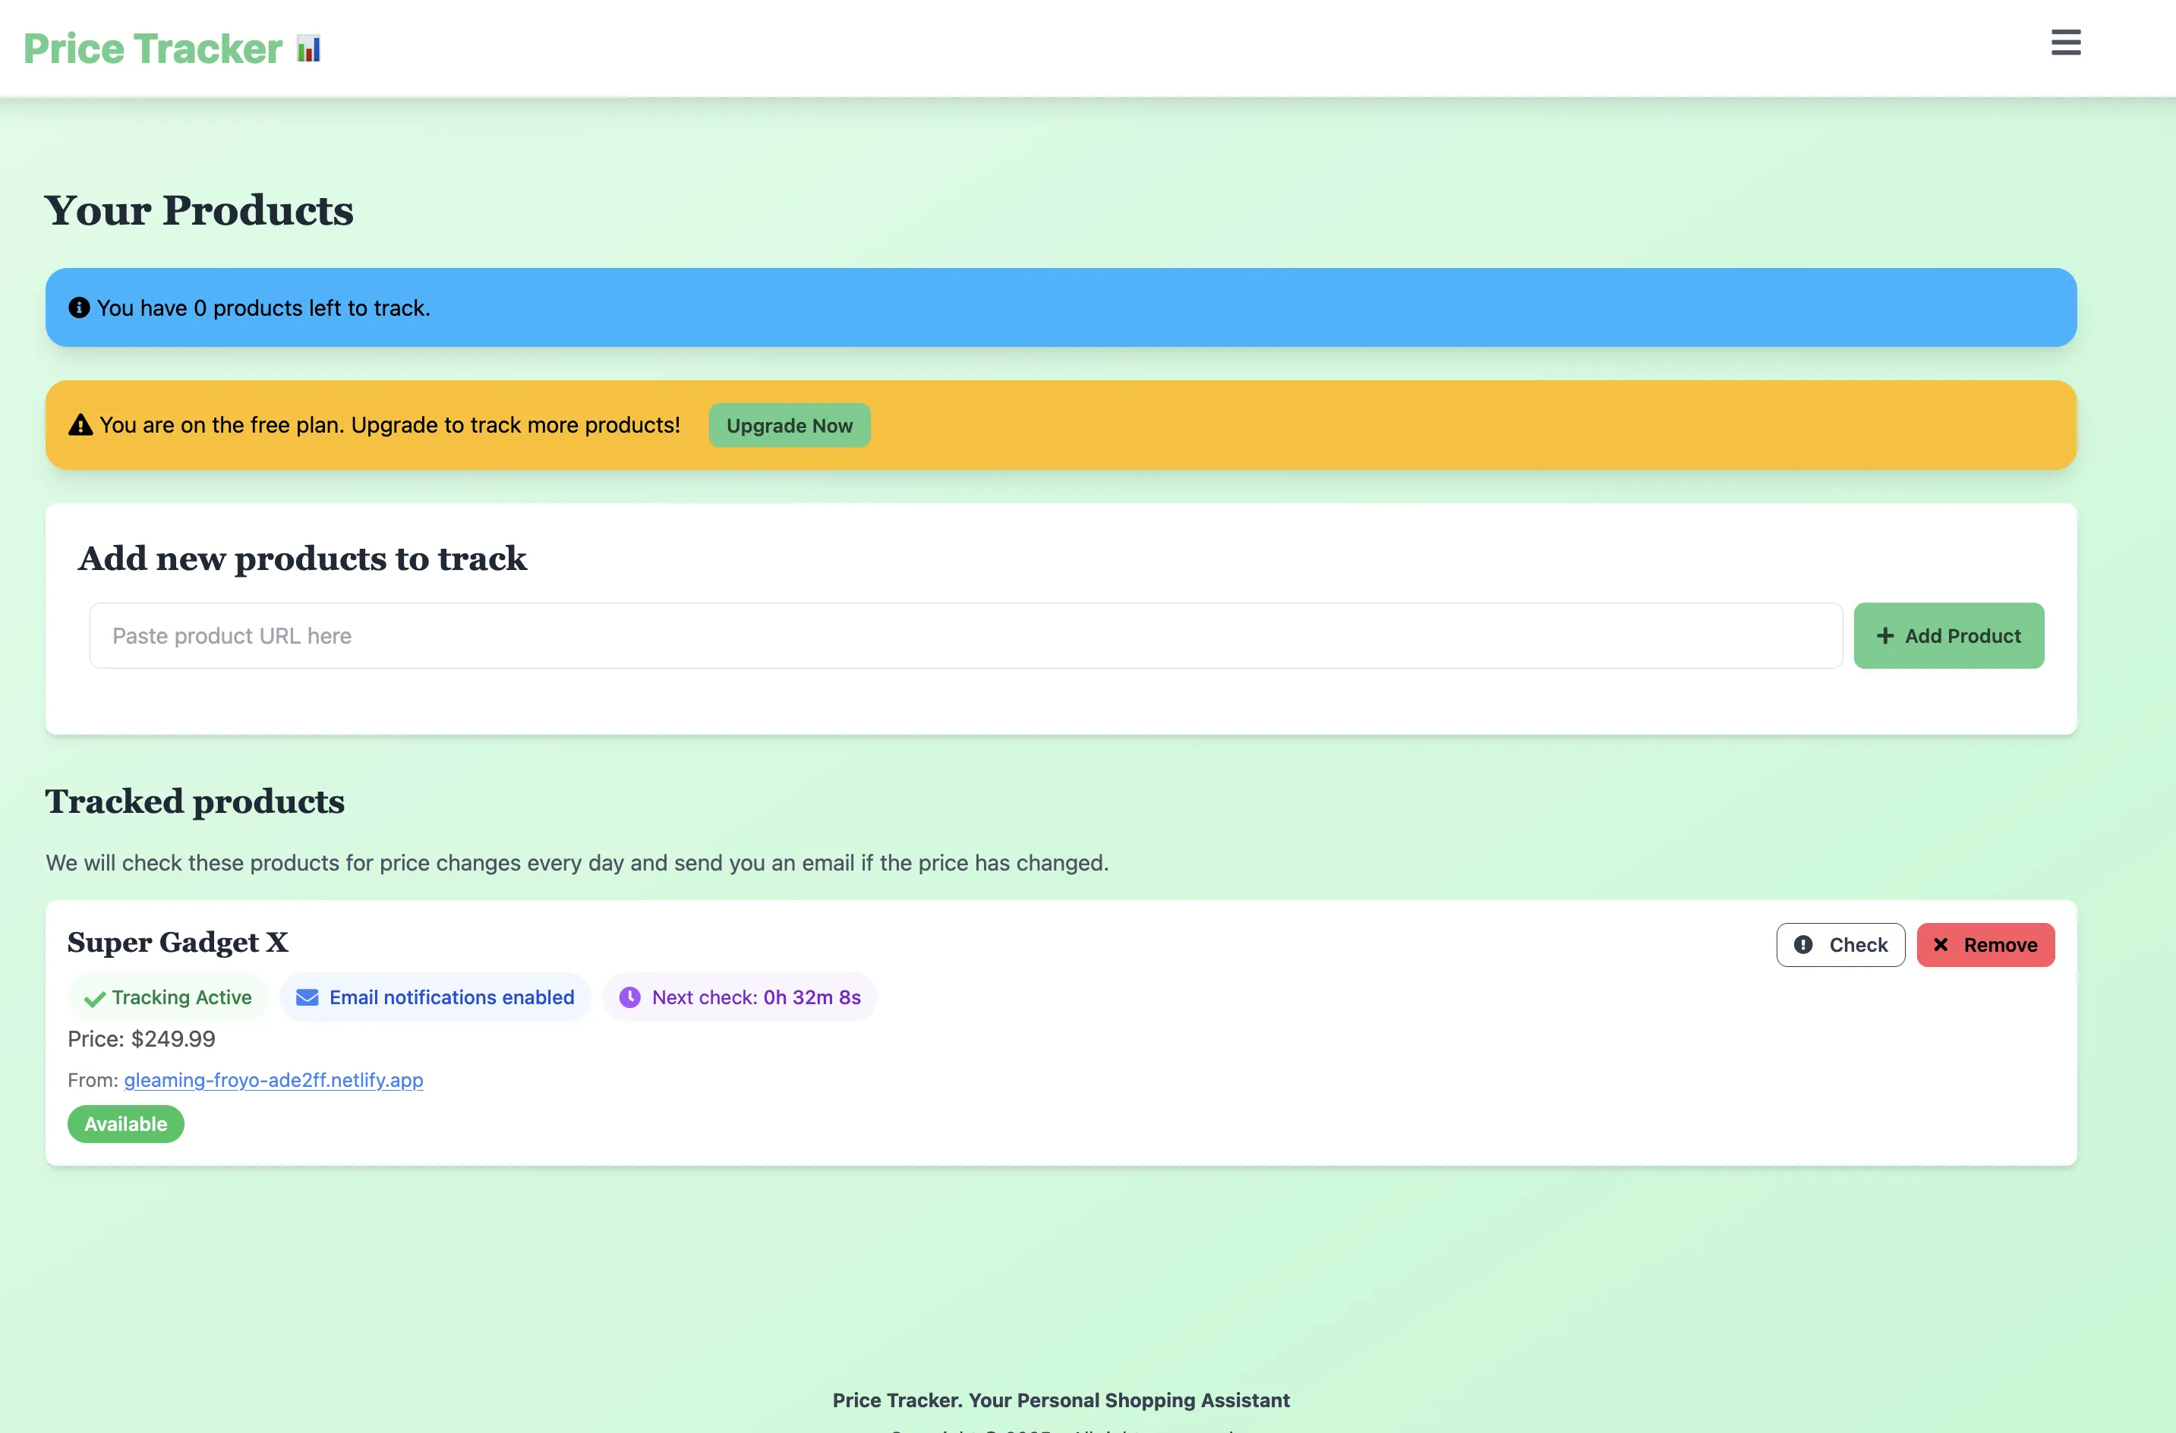2176x1433 pixels.
Task: Click the exclamation icon on Check button
Action: (x=1802, y=945)
